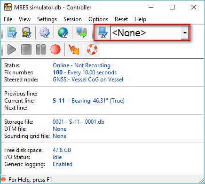Click the S-11 current line link
The width and height of the screenshot is (205, 184).
59,101
